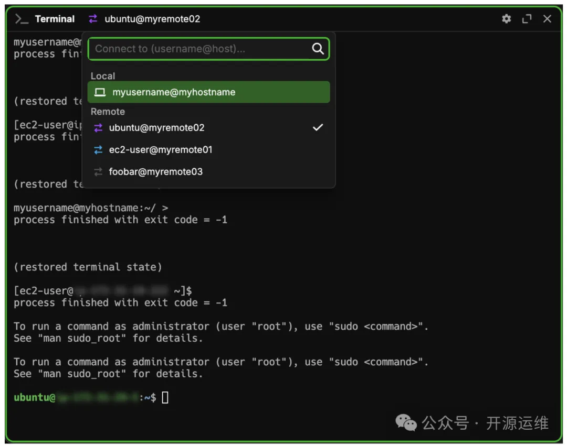Click the laptop icon beside myusername@myhostname

[100, 92]
